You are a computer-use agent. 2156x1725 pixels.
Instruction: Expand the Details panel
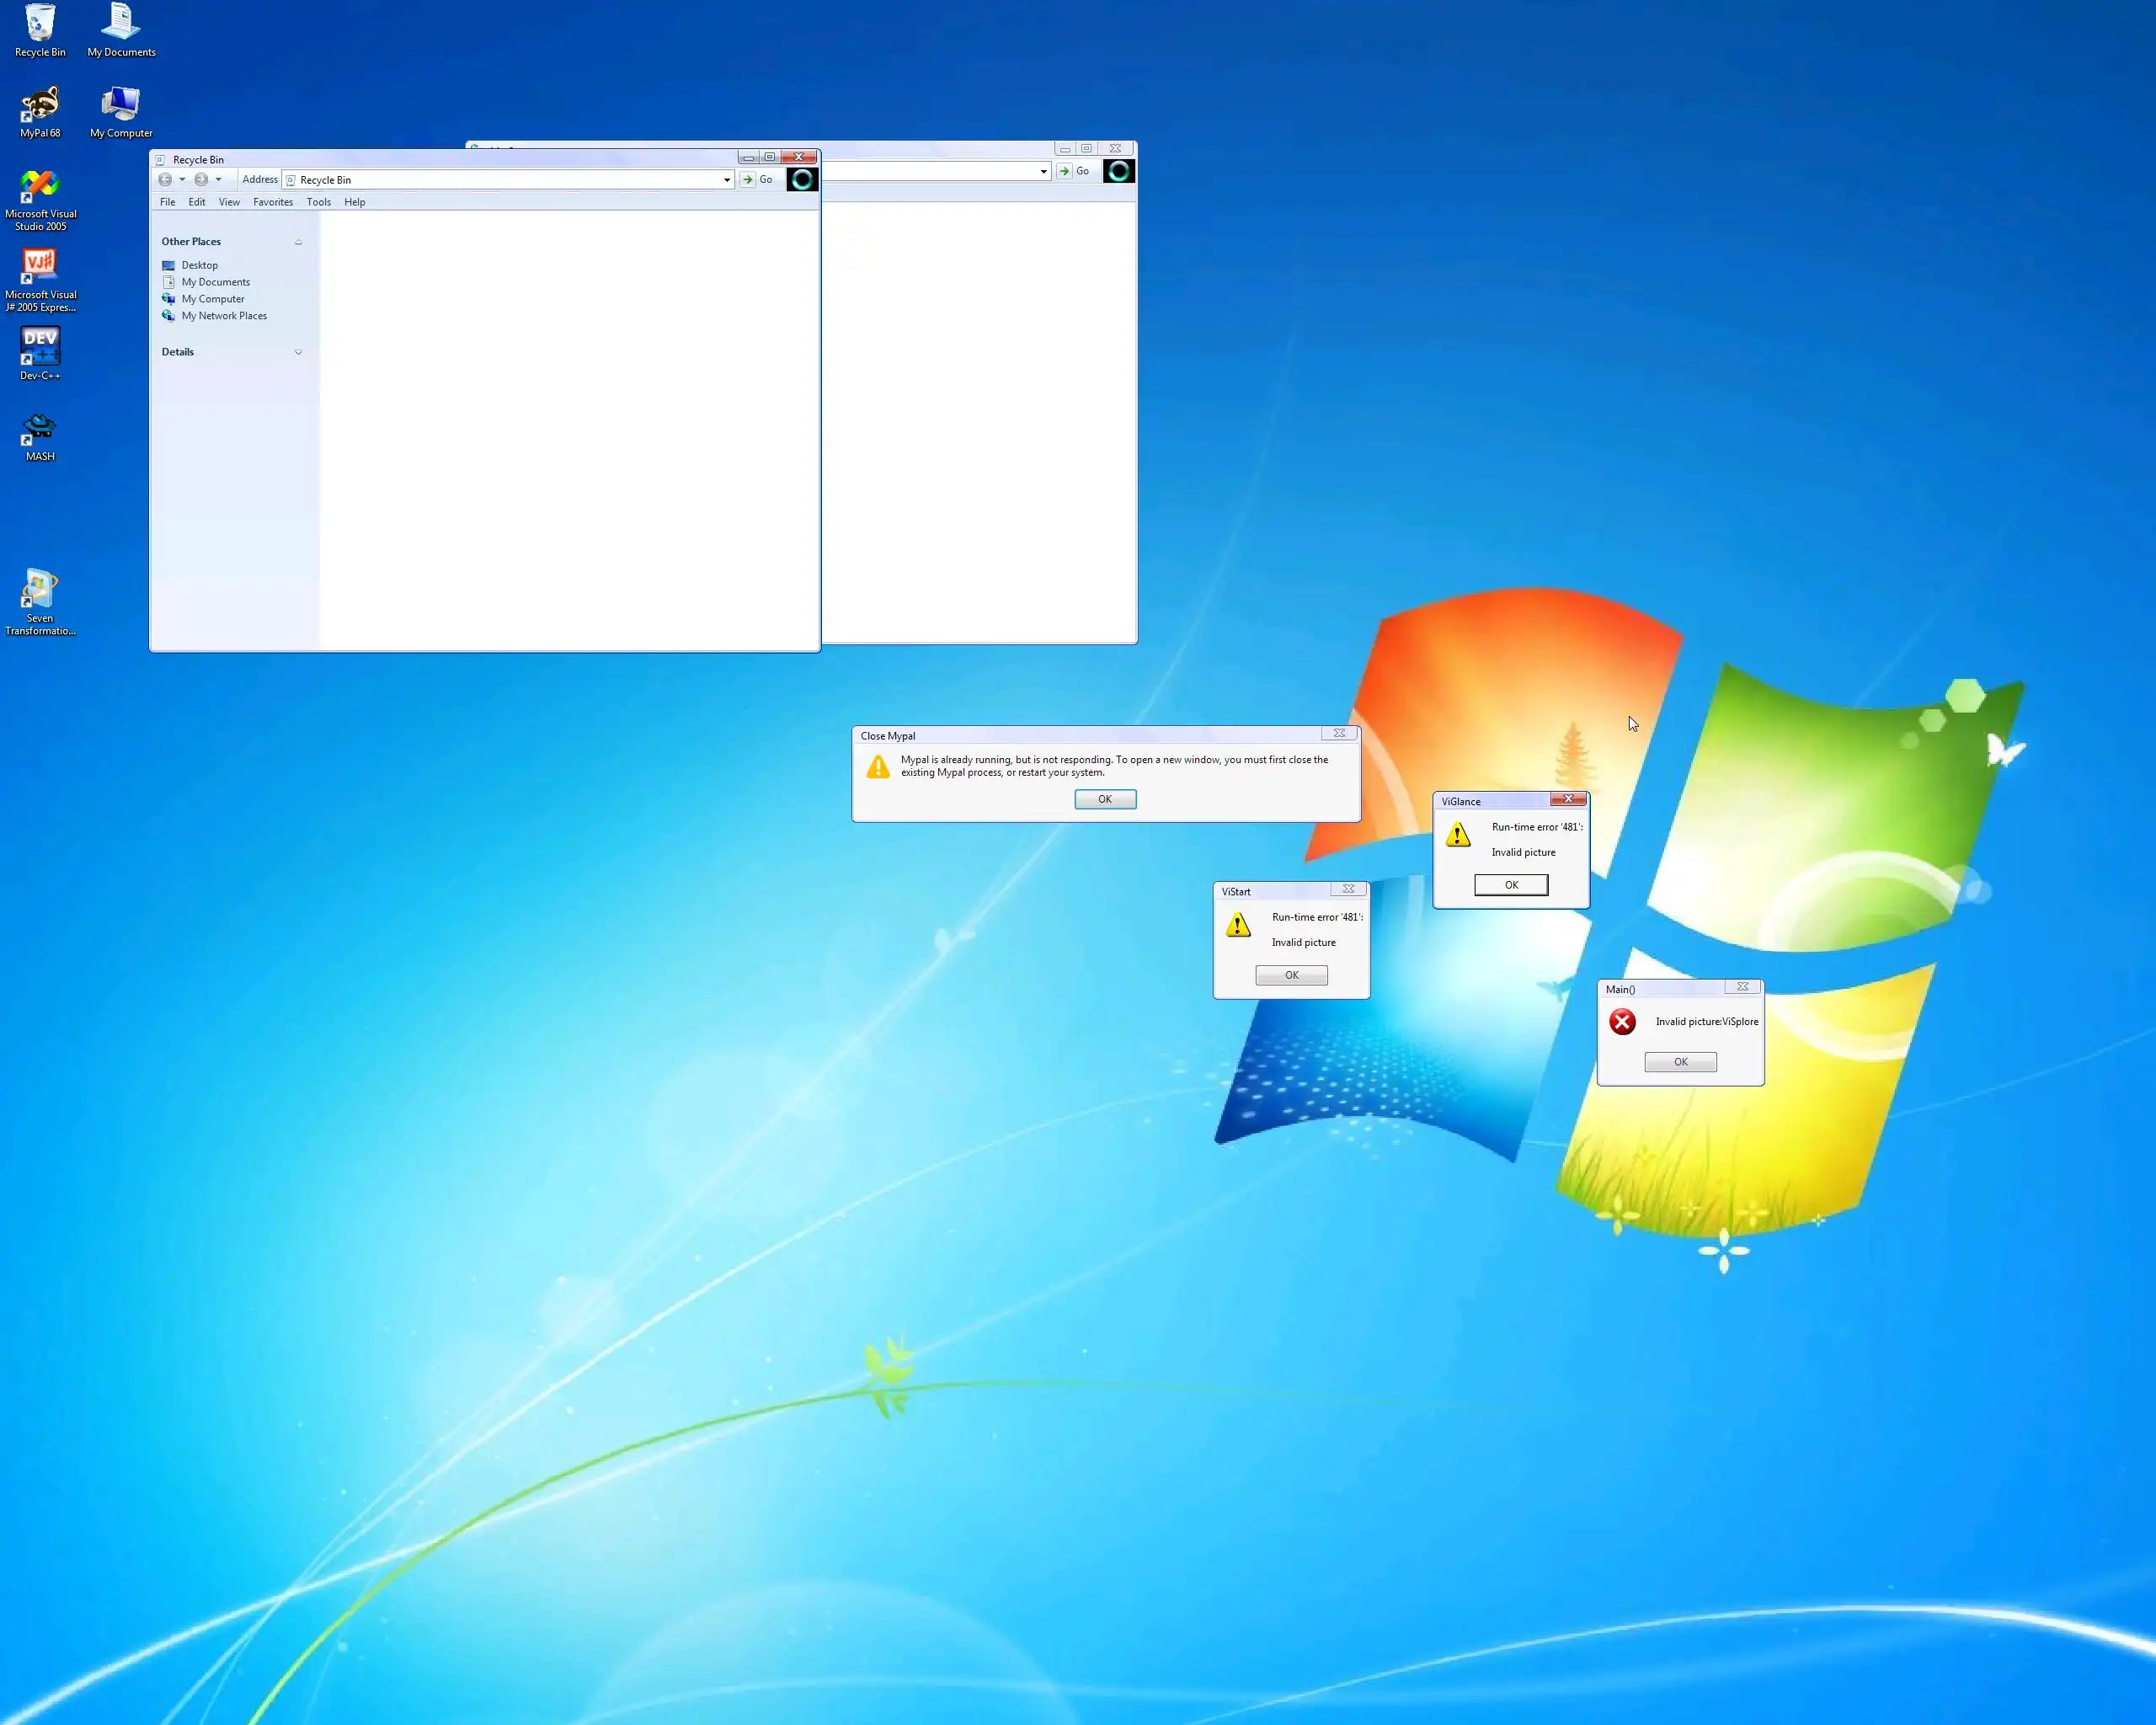[298, 352]
